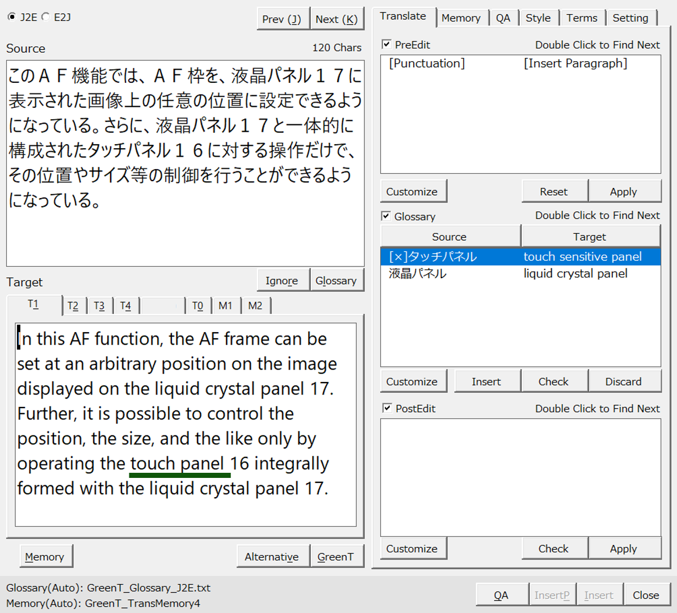Go to previous segment with Prev (J)
The height and width of the screenshot is (613, 677).
click(282, 19)
